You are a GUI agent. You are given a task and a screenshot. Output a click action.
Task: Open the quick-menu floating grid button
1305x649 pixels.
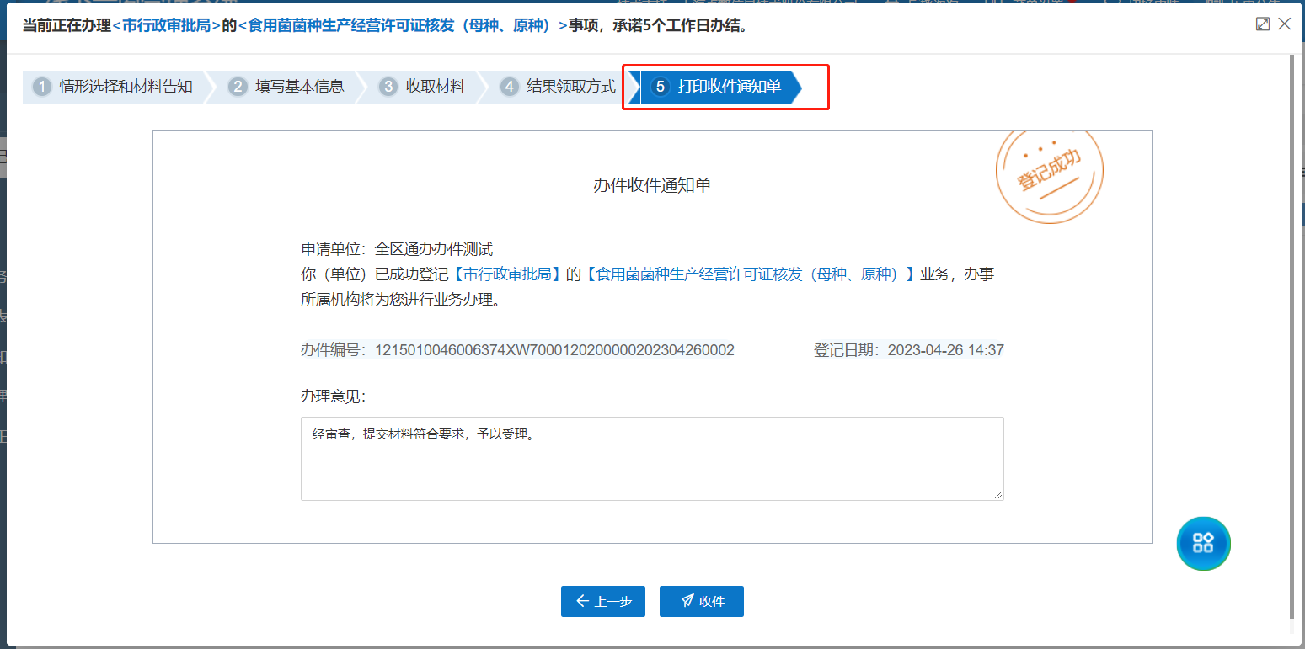click(1203, 543)
